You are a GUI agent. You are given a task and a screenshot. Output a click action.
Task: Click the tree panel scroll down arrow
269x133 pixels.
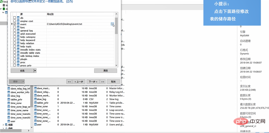(x=31, y=127)
